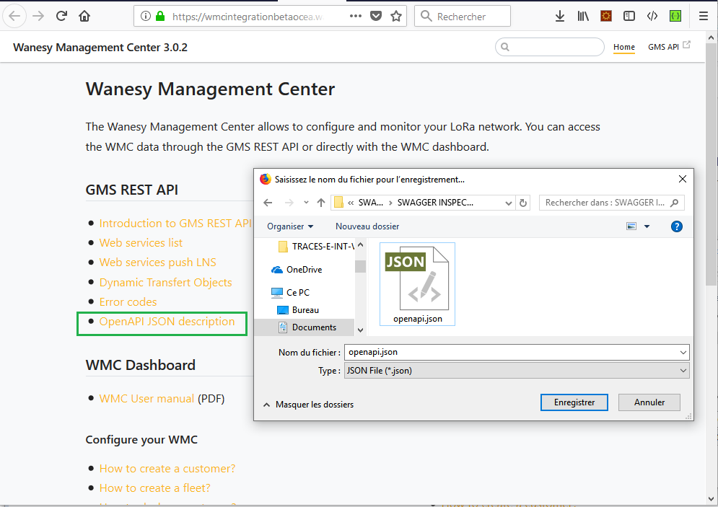718x507 pixels.
Task: Toggle the browser sidebar
Action: coord(629,16)
